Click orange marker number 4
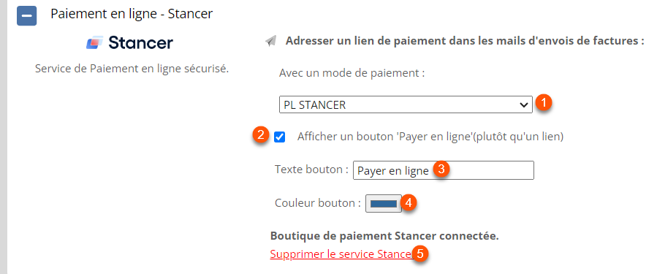This screenshot has height=274, width=657. (409, 203)
